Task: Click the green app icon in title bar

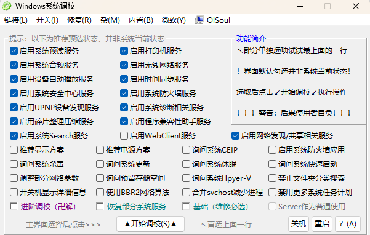Action: click(x=6, y=6)
